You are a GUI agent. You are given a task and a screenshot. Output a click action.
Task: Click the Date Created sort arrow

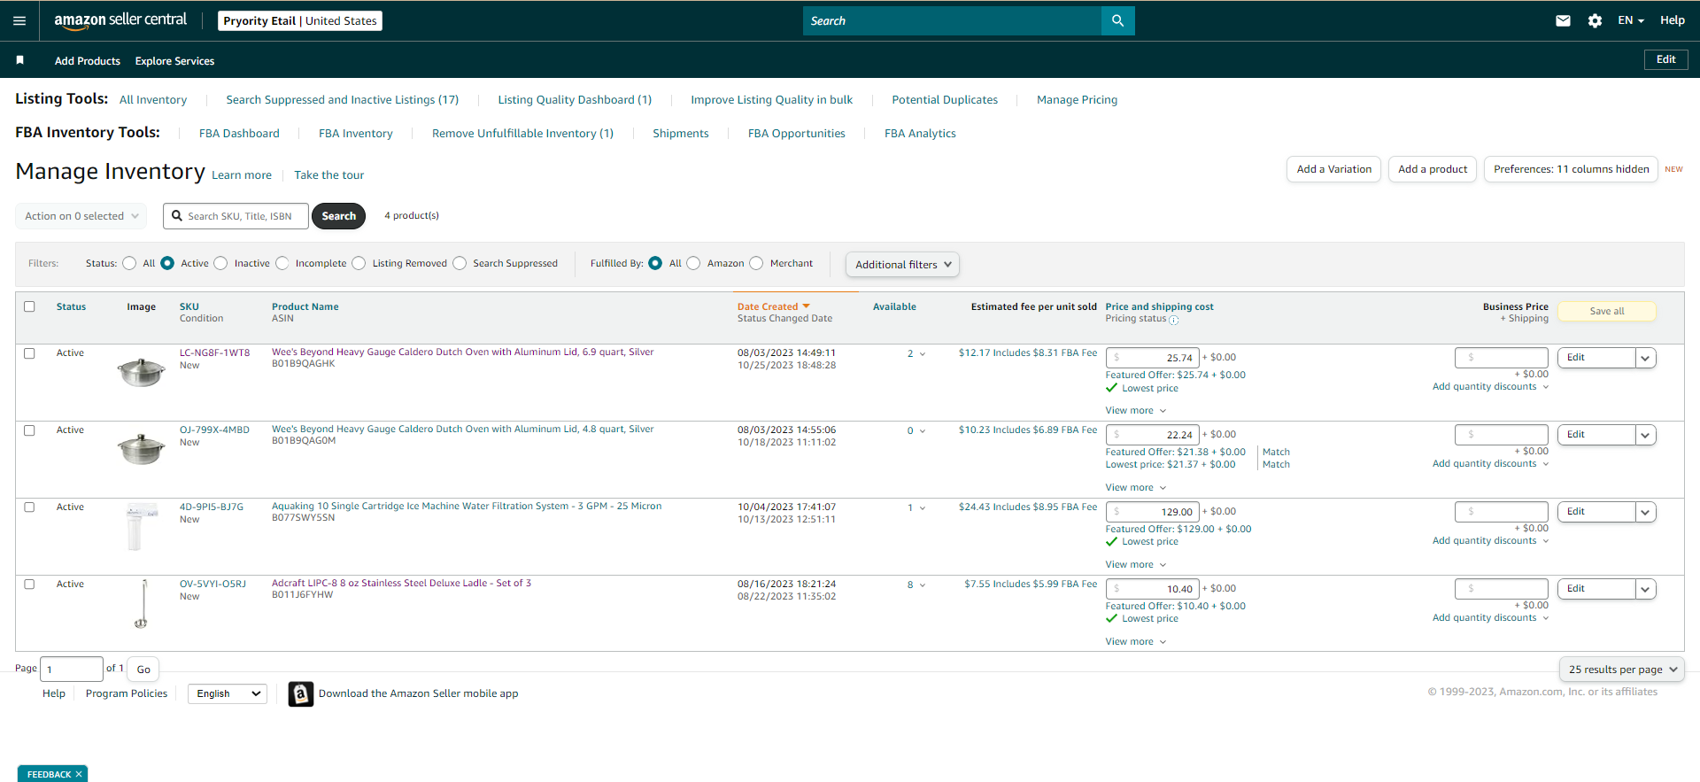click(x=806, y=306)
